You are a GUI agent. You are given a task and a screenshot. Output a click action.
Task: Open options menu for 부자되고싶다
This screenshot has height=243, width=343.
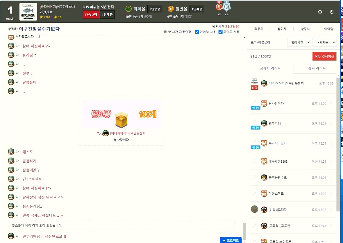pyautogui.click(x=331, y=143)
